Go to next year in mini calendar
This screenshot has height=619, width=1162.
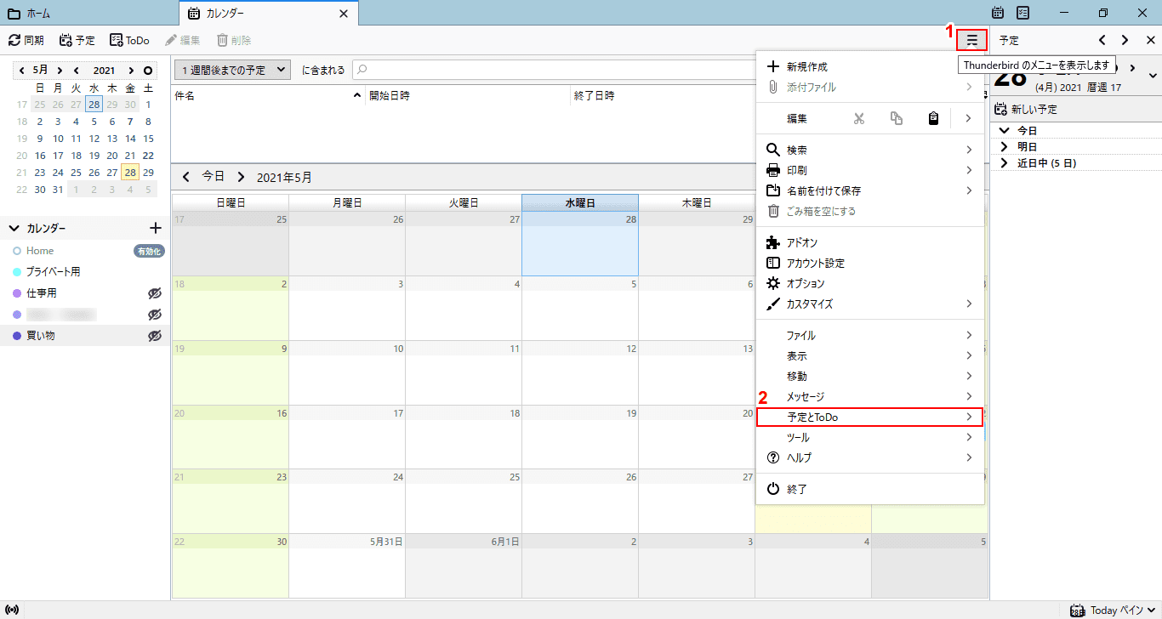132,71
